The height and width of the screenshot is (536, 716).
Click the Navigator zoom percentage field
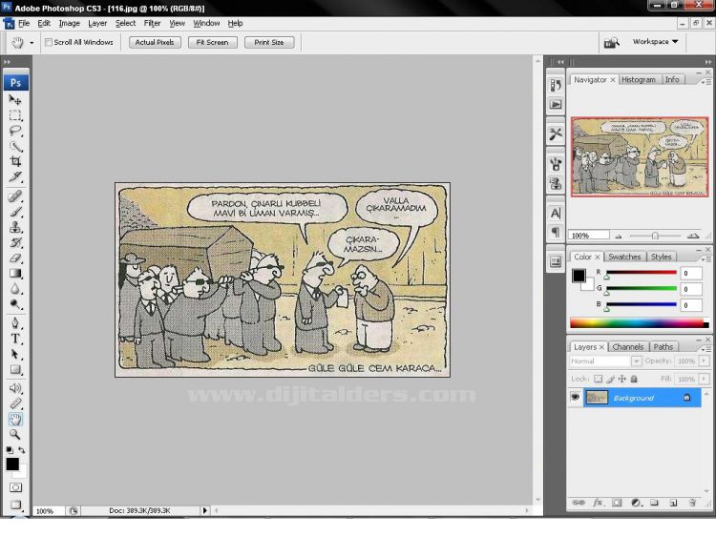588,236
